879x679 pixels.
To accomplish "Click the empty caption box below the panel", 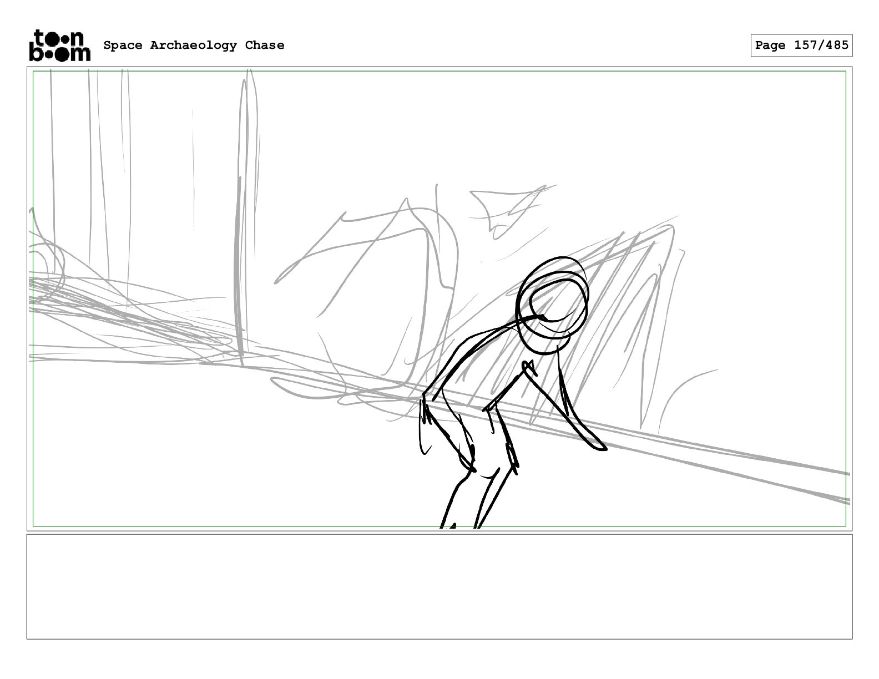I will 439,586.
